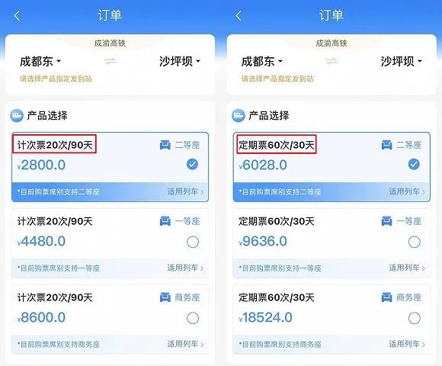Select 计次票 商务座 radio at ¥8600.0
Screen dimensions: 442x366
193,318
